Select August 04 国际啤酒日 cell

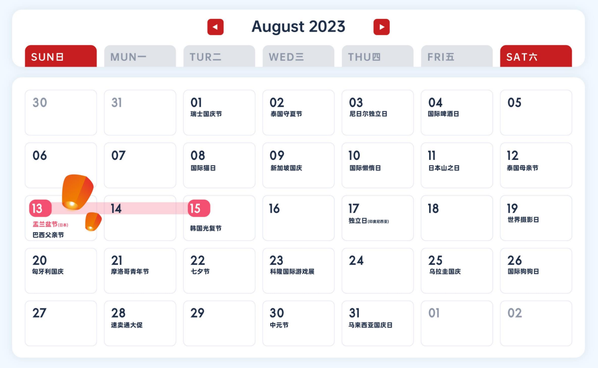456,112
